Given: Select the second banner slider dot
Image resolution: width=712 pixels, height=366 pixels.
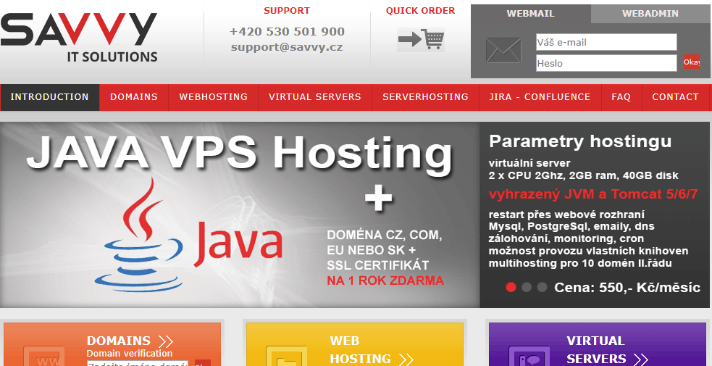Looking at the screenshot, I should pos(527,287).
